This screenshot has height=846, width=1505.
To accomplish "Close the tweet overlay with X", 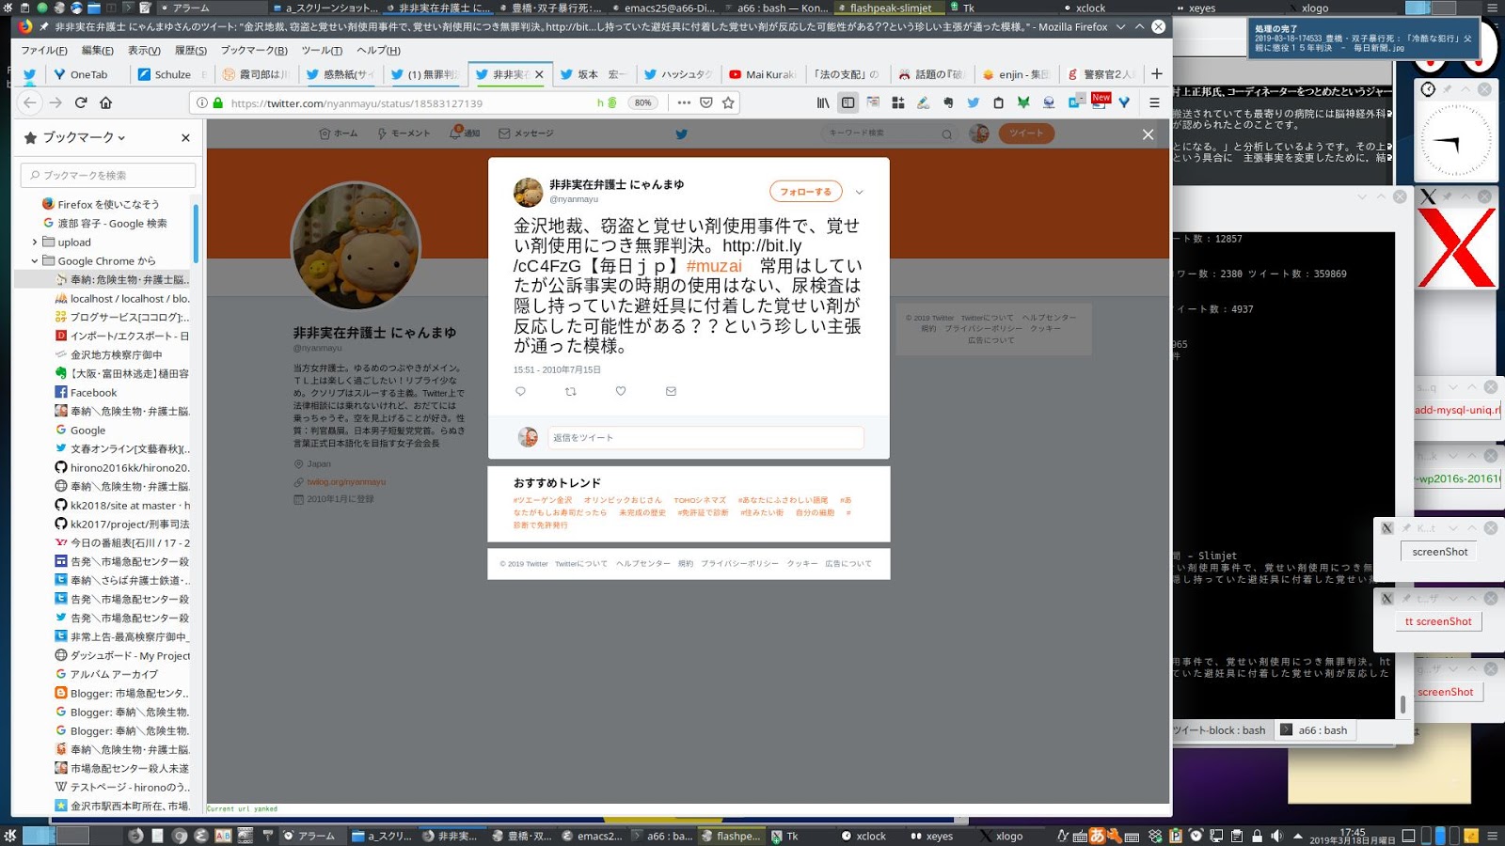I will click(x=1148, y=134).
